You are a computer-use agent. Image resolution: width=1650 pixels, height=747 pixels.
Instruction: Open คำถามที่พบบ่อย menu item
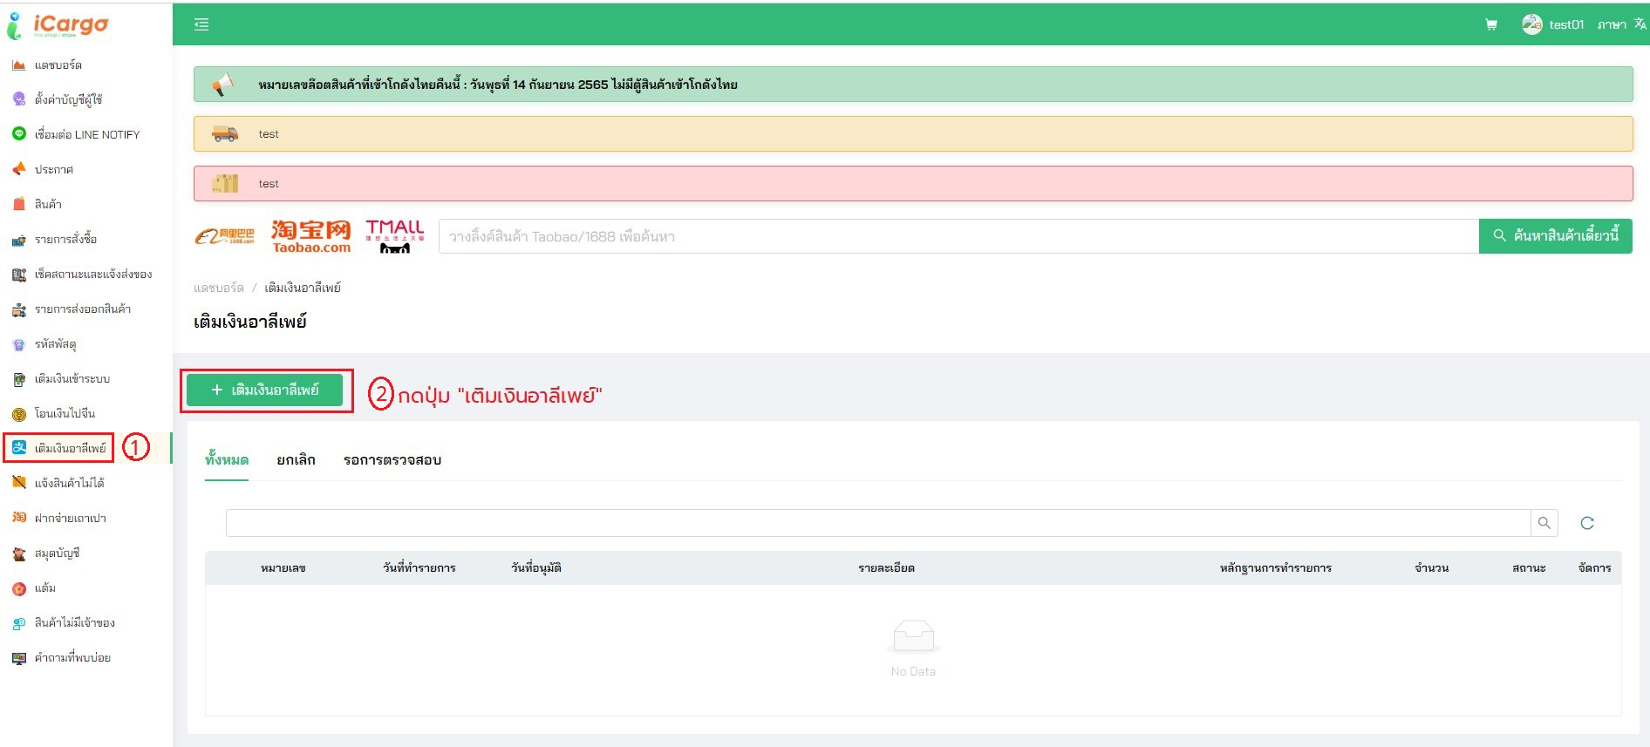coord(72,657)
